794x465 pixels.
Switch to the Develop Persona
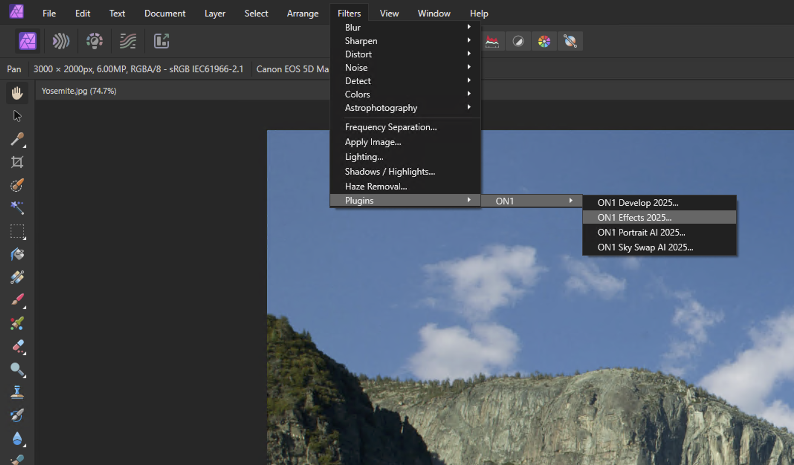coord(94,41)
